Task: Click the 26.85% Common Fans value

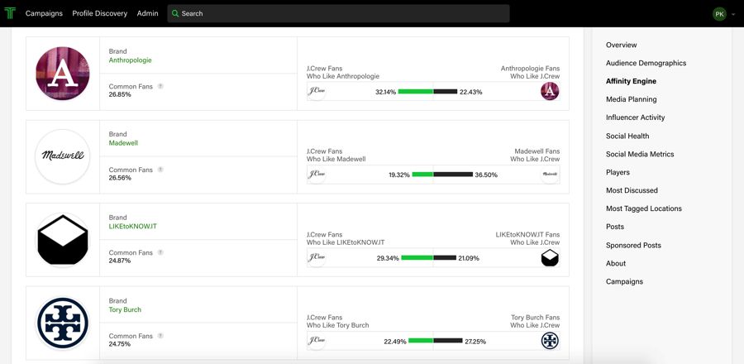Action: (120, 94)
